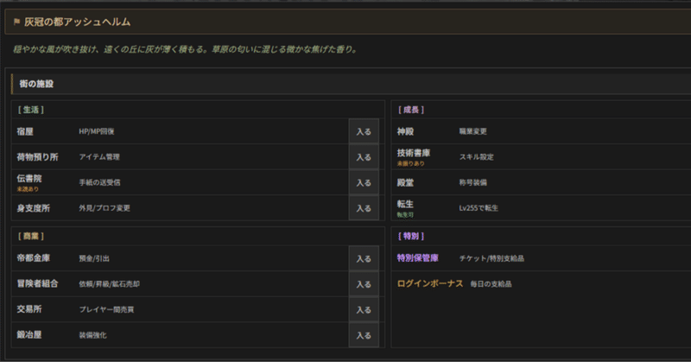
Task: Click the Lv255で転生 description text
Action: tap(479, 208)
